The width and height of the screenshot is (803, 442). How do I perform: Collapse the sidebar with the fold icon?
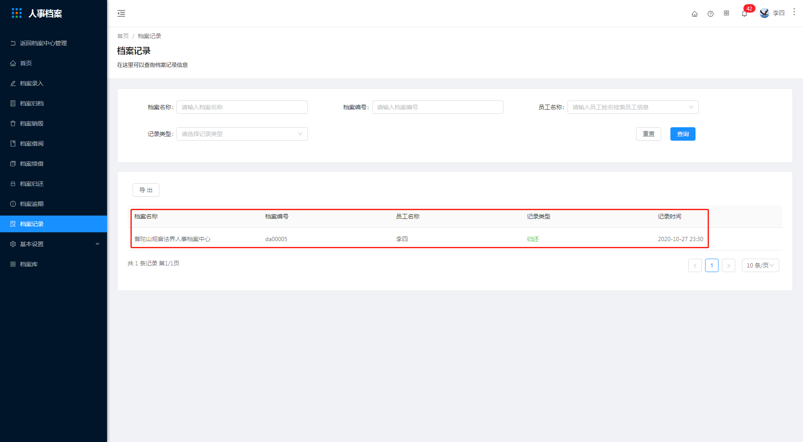[121, 13]
